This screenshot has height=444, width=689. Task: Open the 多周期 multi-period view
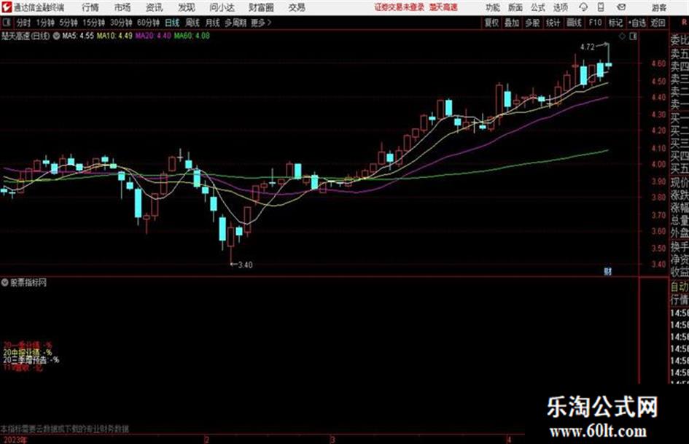(235, 23)
